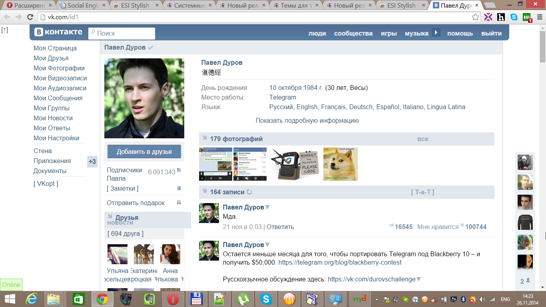Open the [ 694 друга ] link
The height and width of the screenshot is (307, 546).
click(x=126, y=233)
